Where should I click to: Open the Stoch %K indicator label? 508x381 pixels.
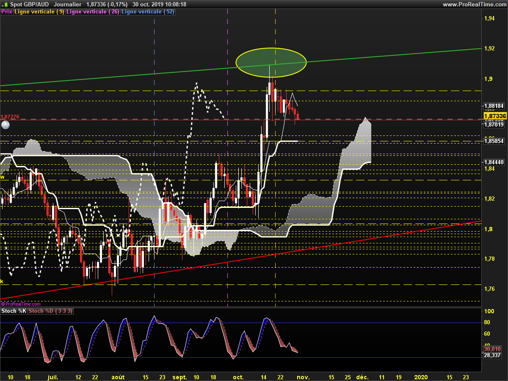tap(14, 311)
